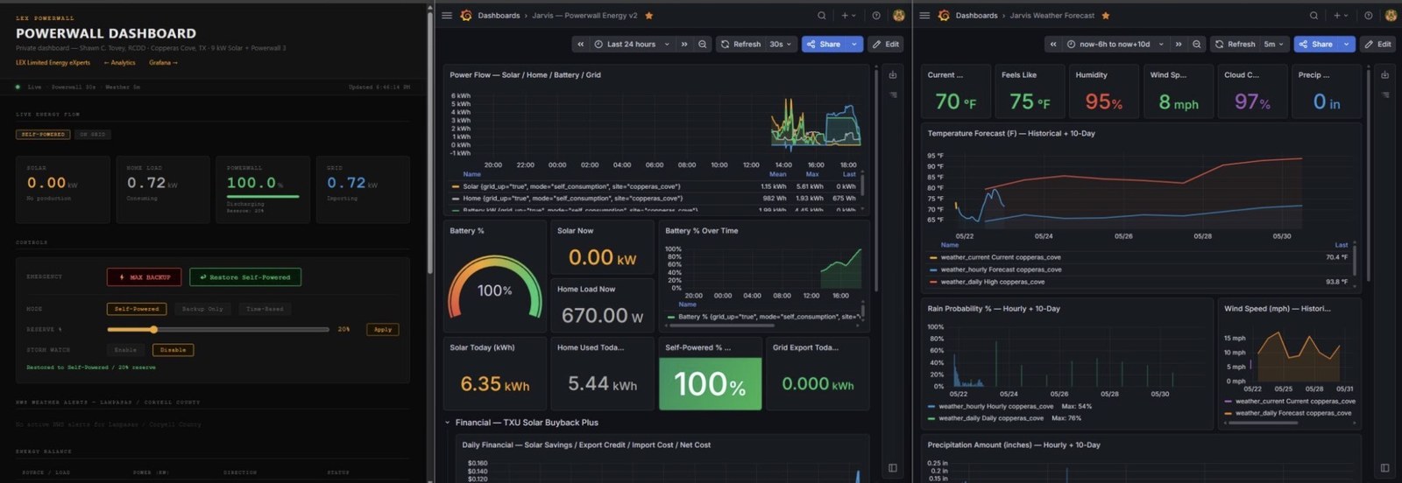
Task: Open the 5m refresh interval dropdown
Action: pos(1273,44)
